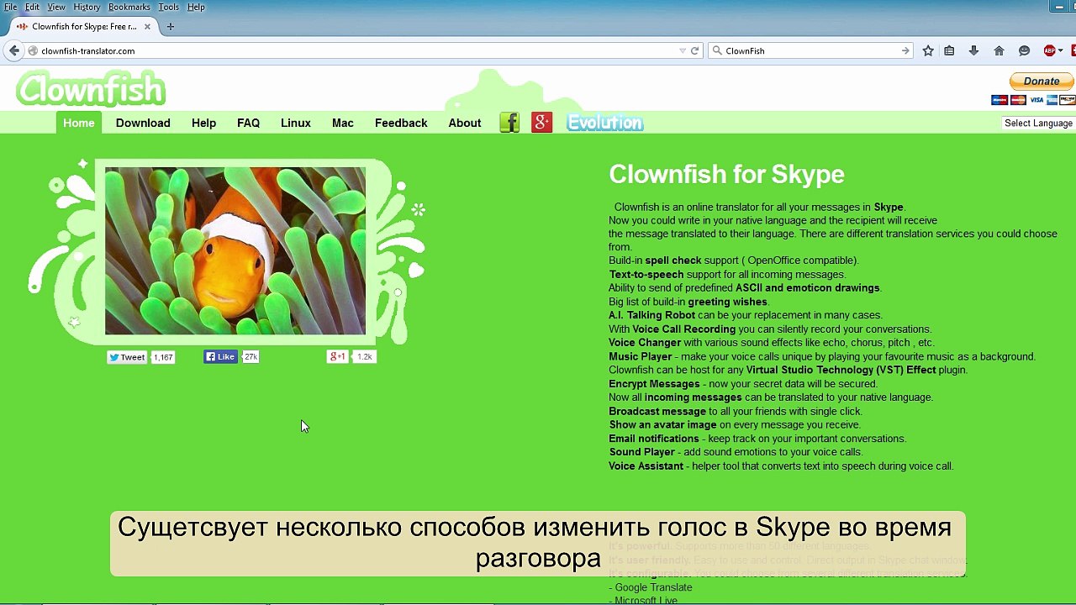The height and width of the screenshot is (605, 1076).
Task: Click the Tweet button
Action: [127, 357]
